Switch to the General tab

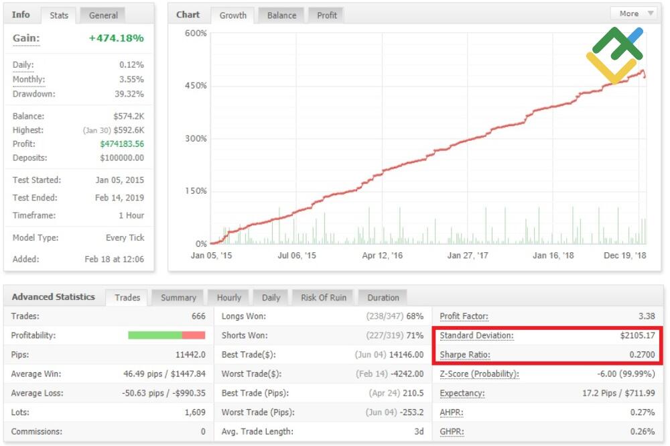click(x=102, y=15)
